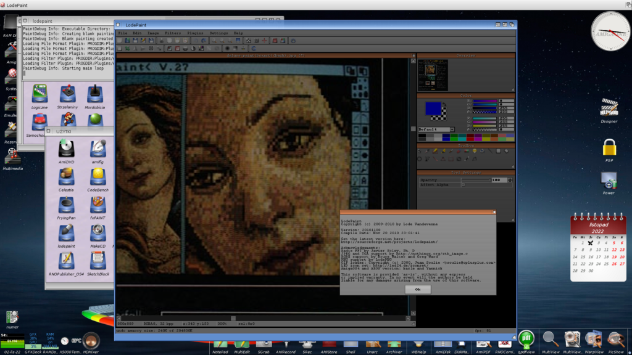
Task: Click the Undo arrow toolbar icon
Action: 196,41
